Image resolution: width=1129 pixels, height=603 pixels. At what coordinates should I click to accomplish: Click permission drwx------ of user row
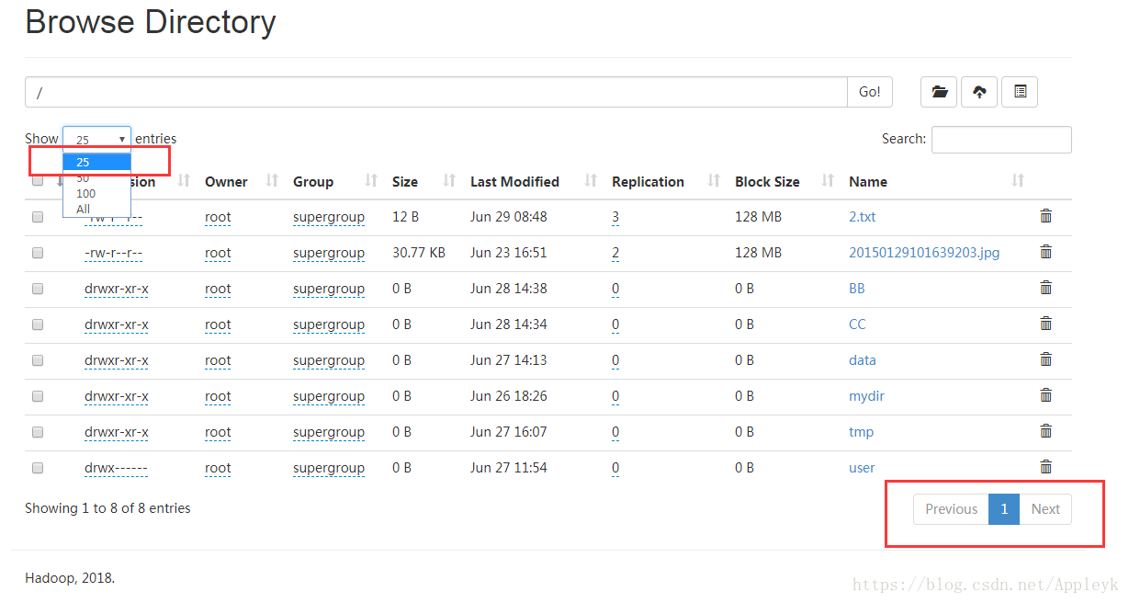(116, 468)
